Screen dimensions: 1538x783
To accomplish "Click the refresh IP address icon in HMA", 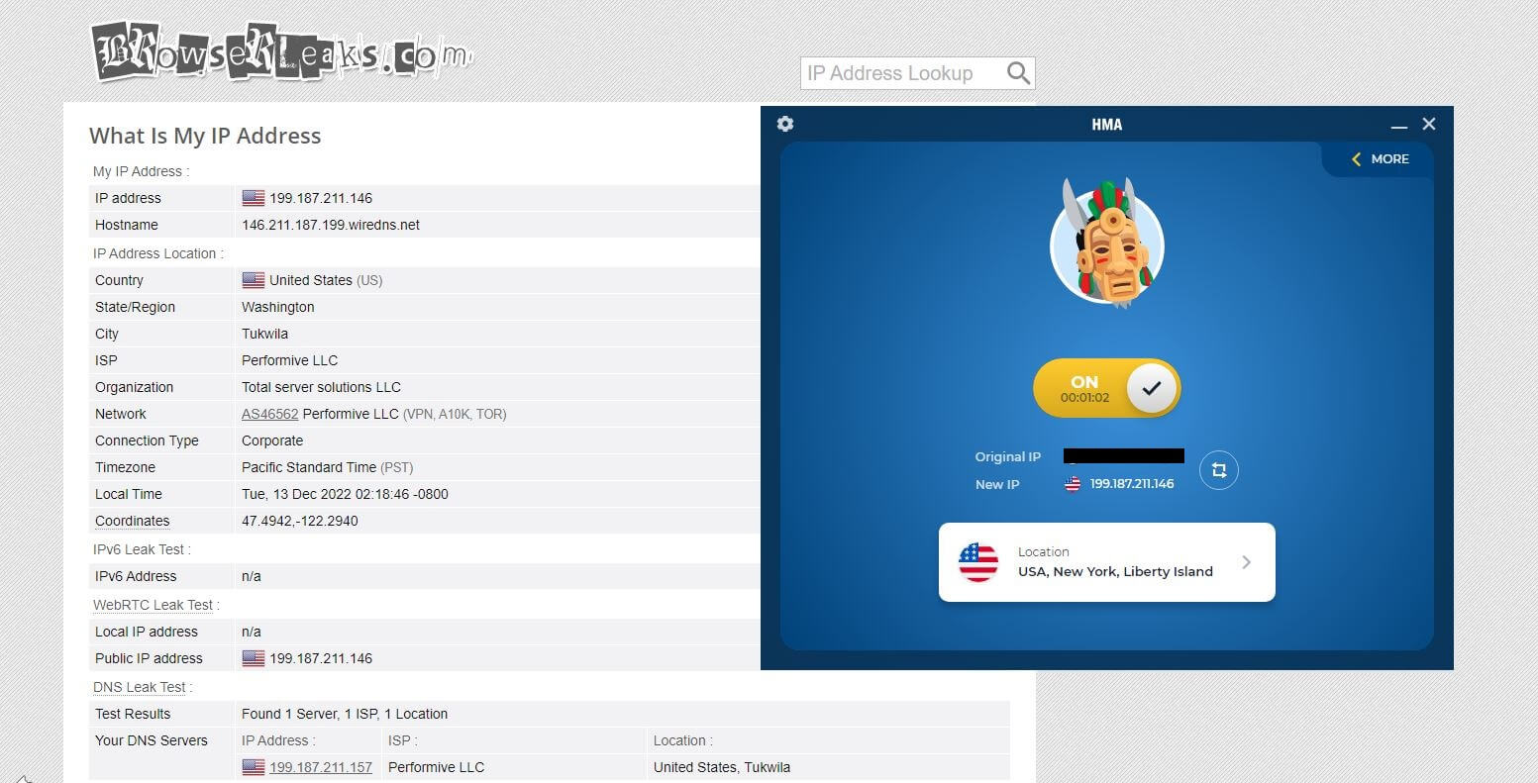I will (x=1219, y=470).
